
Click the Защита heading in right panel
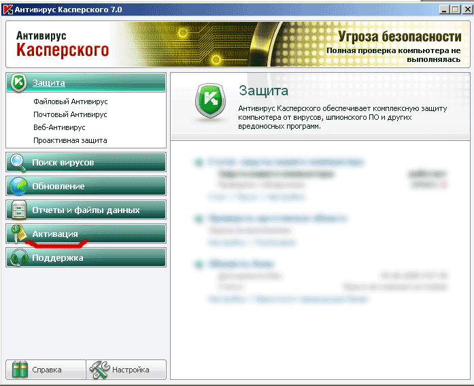pos(263,91)
